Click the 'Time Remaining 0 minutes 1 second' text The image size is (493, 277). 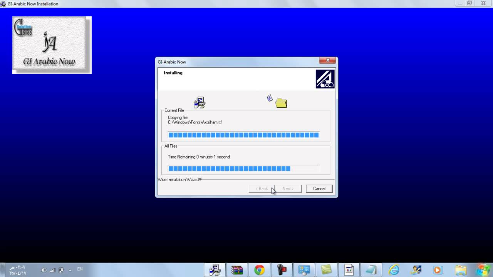[199, 157]
